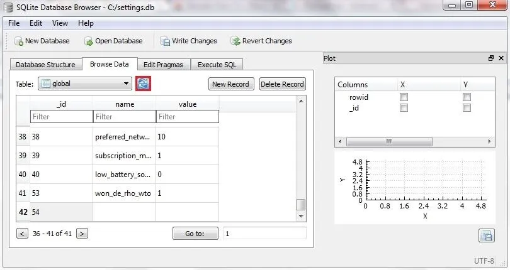This screenshot has height=270, width=510.
Task: Click the Delete Record button
Action: coord(282,84)
